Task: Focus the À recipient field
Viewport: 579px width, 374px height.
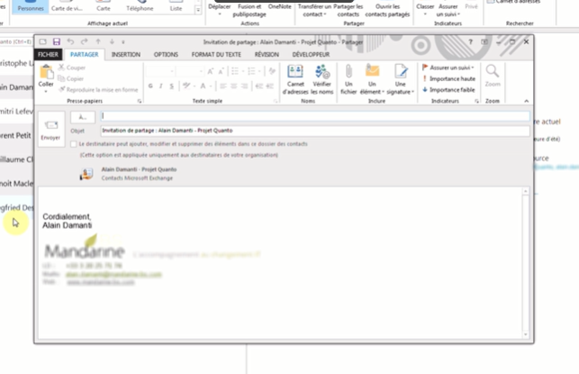Action: 315,116
